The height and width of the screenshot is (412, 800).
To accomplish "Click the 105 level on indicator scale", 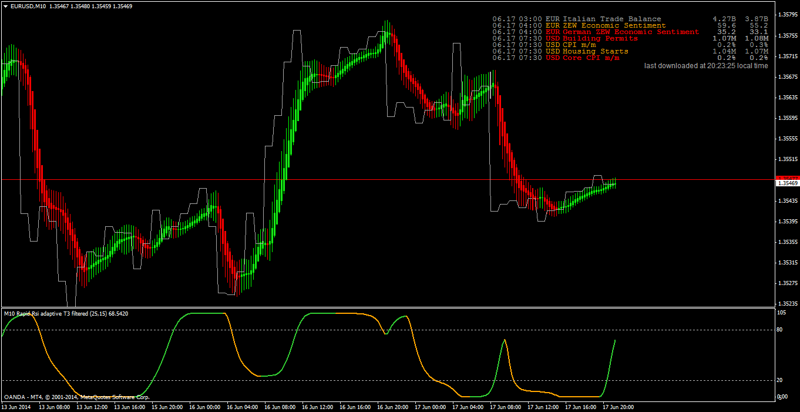I will [x=782, y=313].
